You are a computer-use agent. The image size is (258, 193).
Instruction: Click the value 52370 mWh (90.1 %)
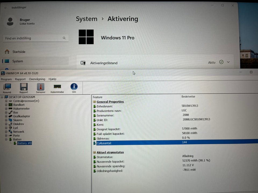pos(196,160)
